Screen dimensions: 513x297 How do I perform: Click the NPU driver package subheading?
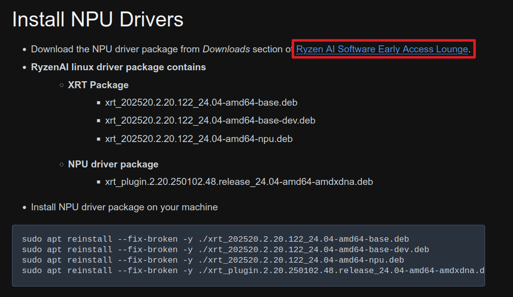click(113, 164)
